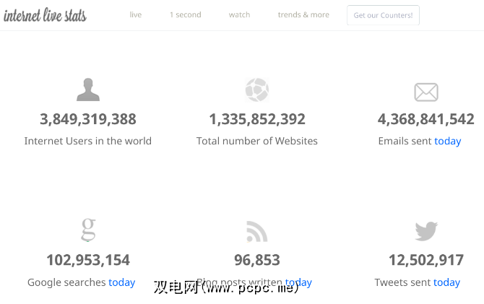
Task: Click the Emails sent label text
Action: point(405,141)
